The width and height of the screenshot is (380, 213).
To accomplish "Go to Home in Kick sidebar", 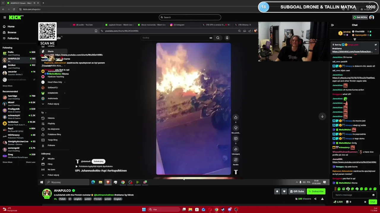I will 11,27.
